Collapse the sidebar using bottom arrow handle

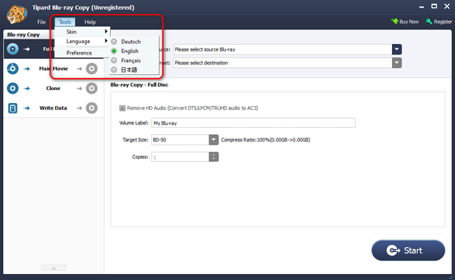tap(54, 268)
